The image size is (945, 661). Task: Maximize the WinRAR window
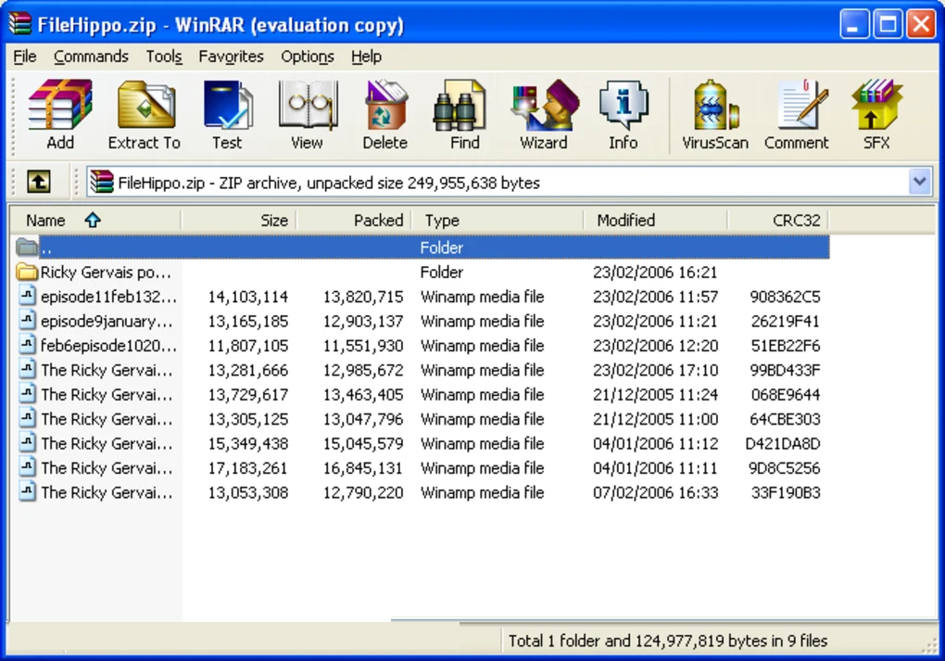pos(888,25)
